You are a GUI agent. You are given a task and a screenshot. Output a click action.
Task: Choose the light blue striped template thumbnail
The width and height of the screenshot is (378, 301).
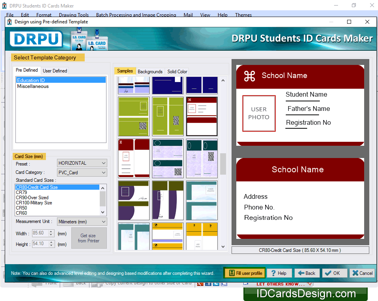(134, 85)
